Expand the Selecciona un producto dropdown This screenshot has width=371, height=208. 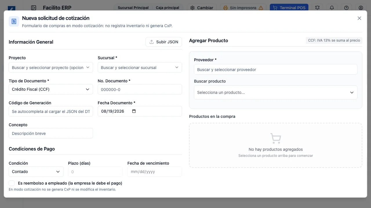point(275,92)
